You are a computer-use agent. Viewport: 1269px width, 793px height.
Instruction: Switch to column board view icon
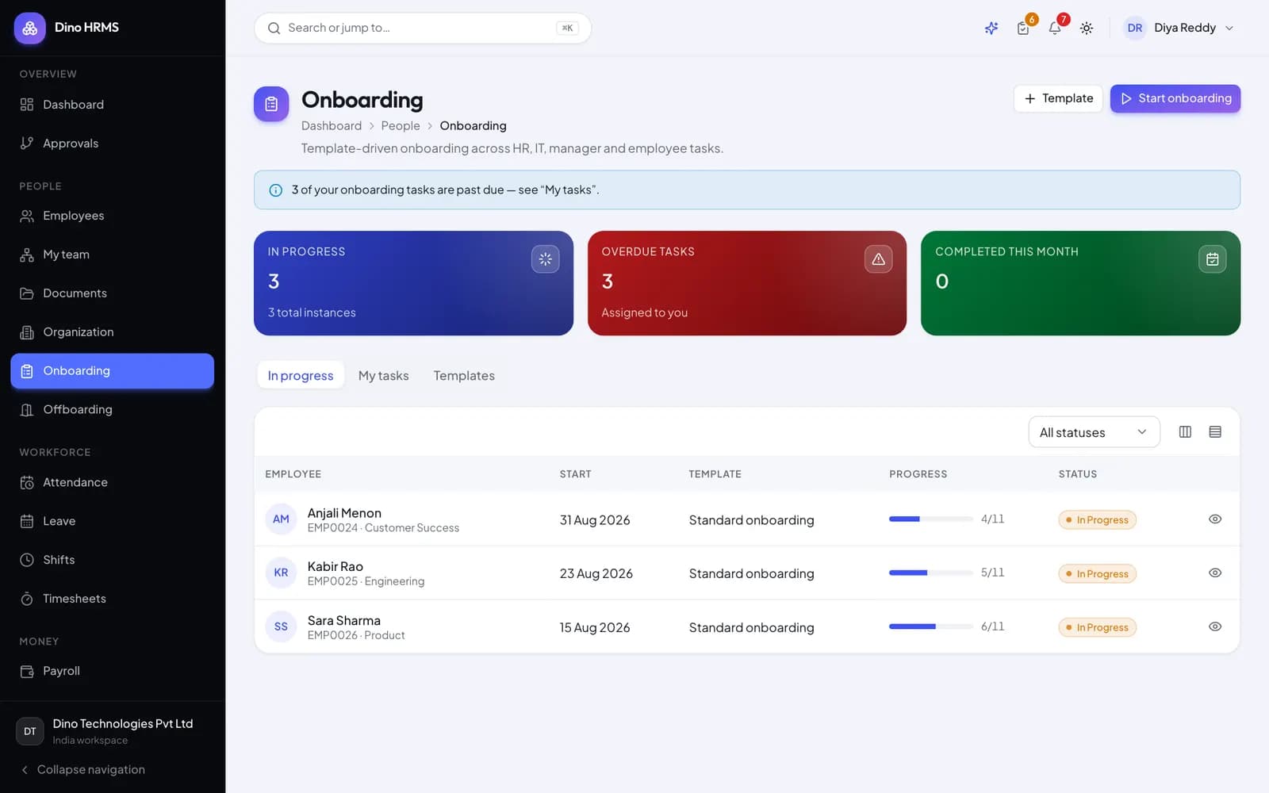point(1185,432)
